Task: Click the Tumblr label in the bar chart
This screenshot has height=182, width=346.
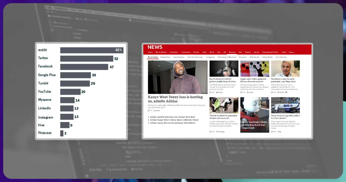Action: [43, 83]
